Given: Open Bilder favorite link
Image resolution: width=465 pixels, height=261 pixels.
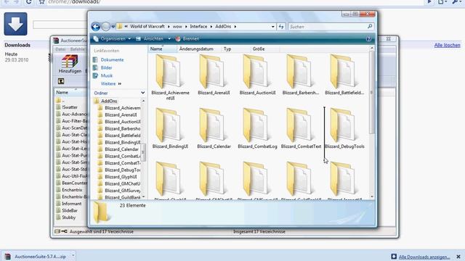Looking at the screenshot, I should coord(107,67).
